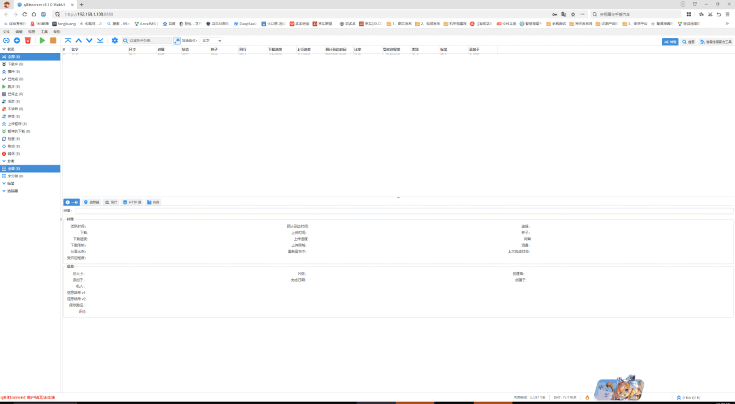Sort by the 尺寸 column header

coord(142,49)
